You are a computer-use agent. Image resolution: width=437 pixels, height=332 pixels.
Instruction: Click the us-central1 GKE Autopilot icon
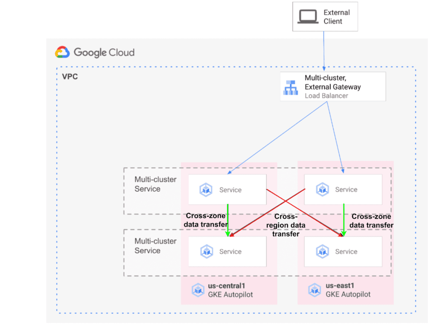coord(198,290)
